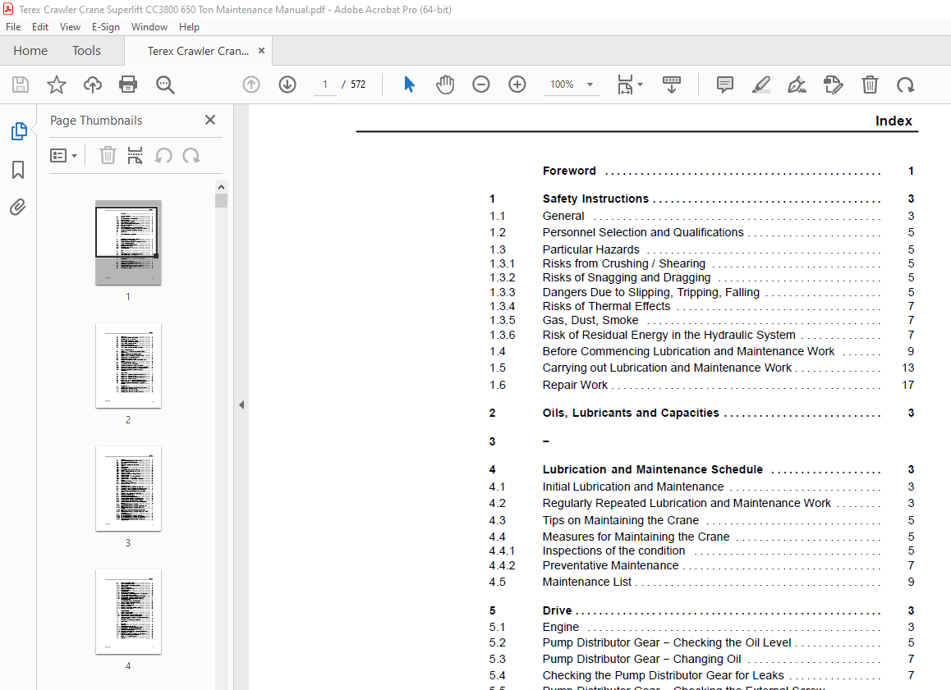Click 'Lubrication and Maintenance Schedule' heading
This screenshot has width=951, height=690.
(653, 469)
